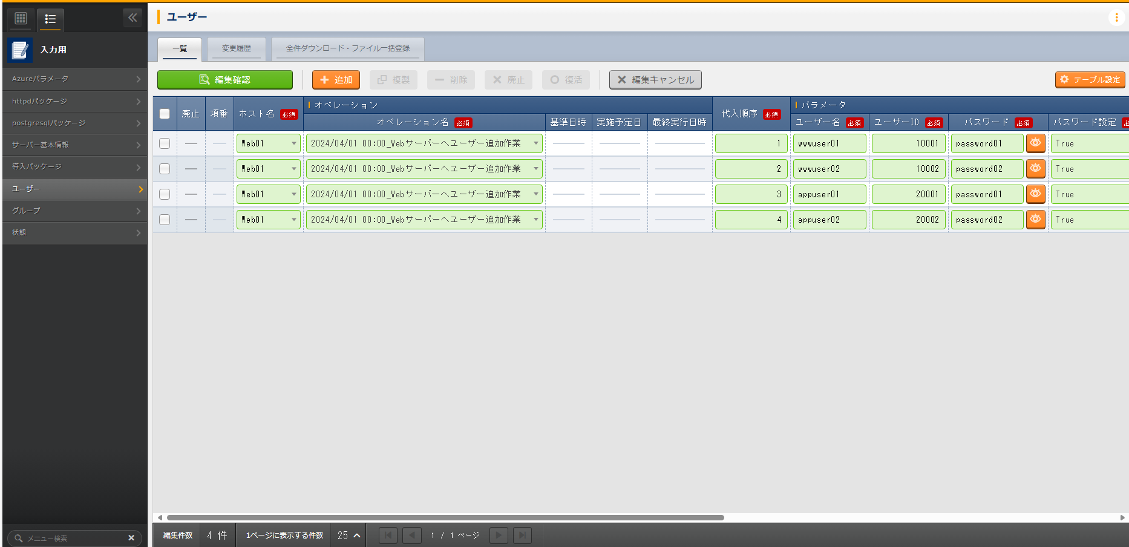The width and height of the screenshot is (1129, 547).
Task: Show password for the wwwuser01 row
Action: pos(1035,143)
